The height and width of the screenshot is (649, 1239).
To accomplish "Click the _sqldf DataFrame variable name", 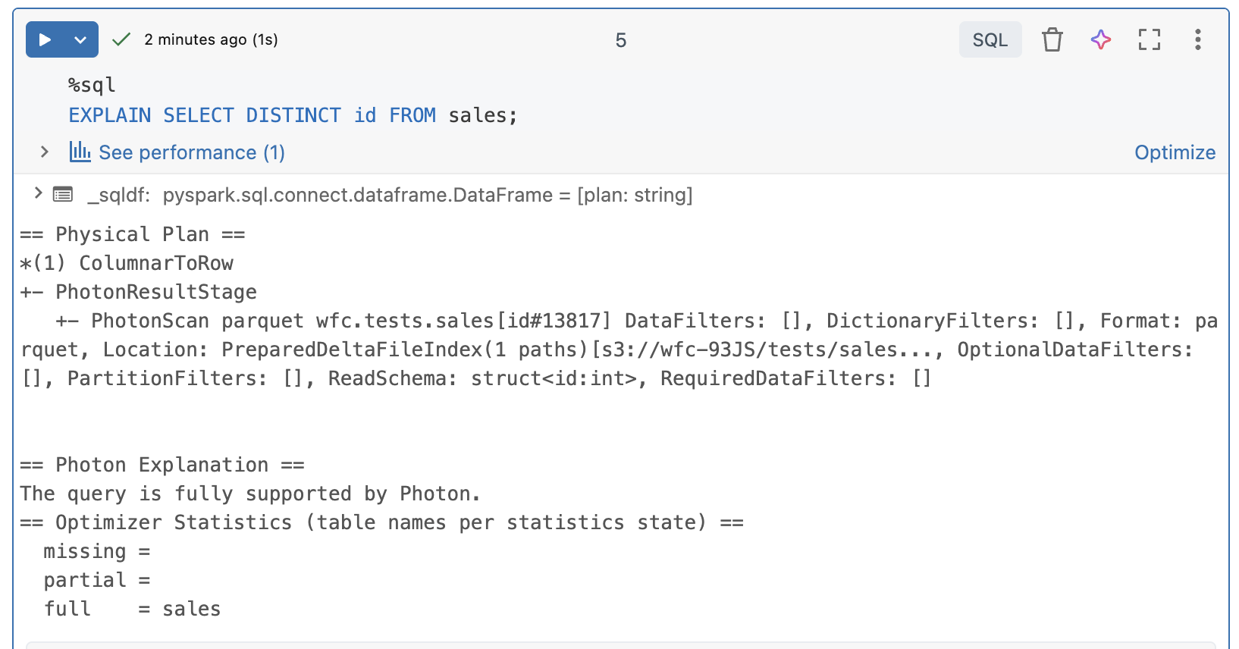I will [x=118, y=195].
